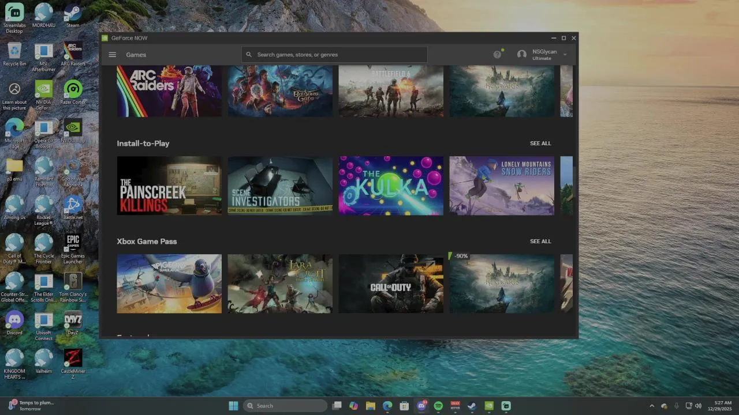The height and width of the screenshot is (415, 739).
Task: Open the Scene Investigators tile
Action: click(280, 186)
